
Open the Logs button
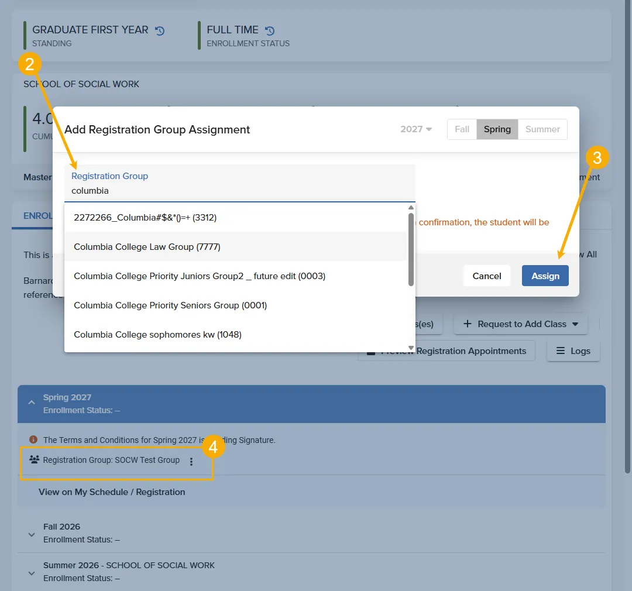click(x=573, y=351)
